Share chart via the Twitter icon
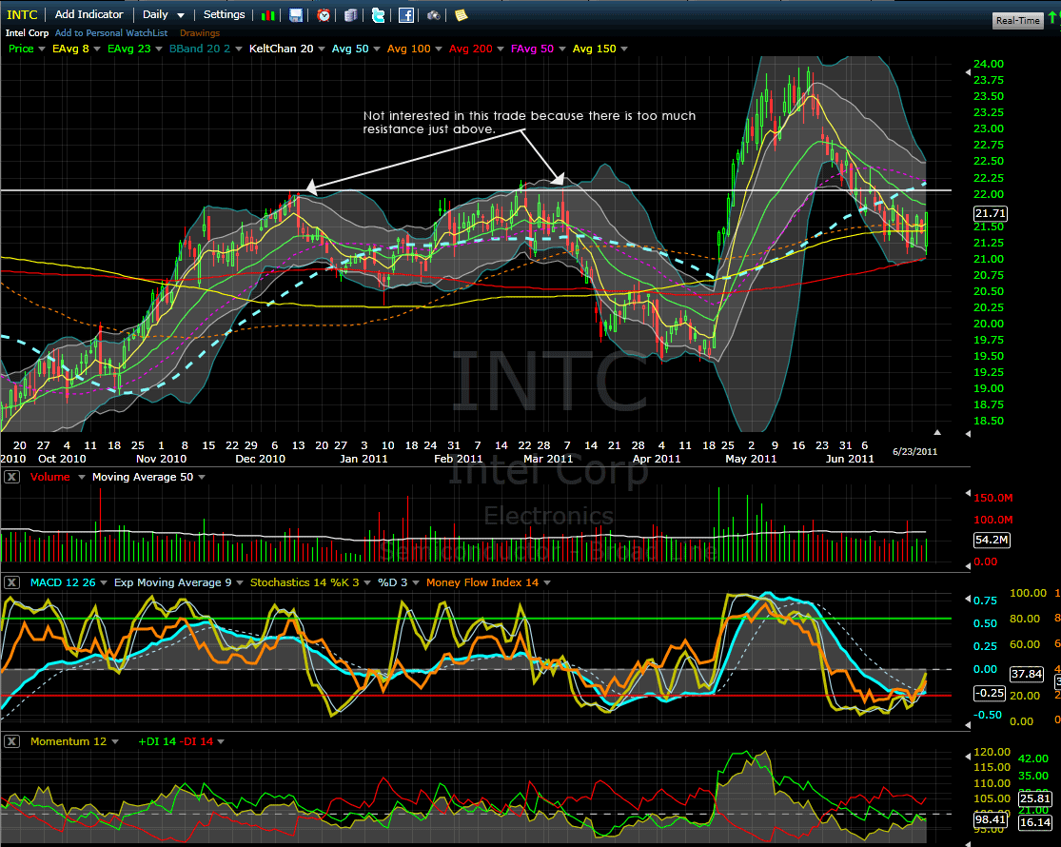Viewport: 1061px width, 847px height. click(x=379, y=15)
